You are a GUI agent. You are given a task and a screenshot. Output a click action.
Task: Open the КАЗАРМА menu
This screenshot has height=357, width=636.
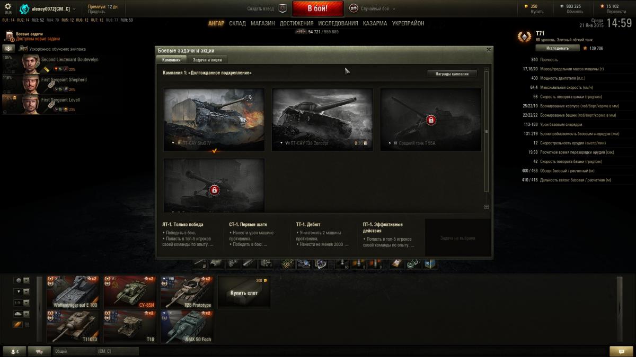[375, 23]
